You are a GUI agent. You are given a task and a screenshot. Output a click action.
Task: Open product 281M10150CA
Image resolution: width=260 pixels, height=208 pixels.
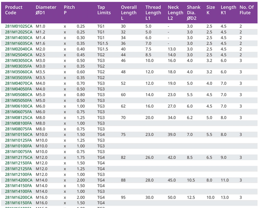(x=18, y=134)
